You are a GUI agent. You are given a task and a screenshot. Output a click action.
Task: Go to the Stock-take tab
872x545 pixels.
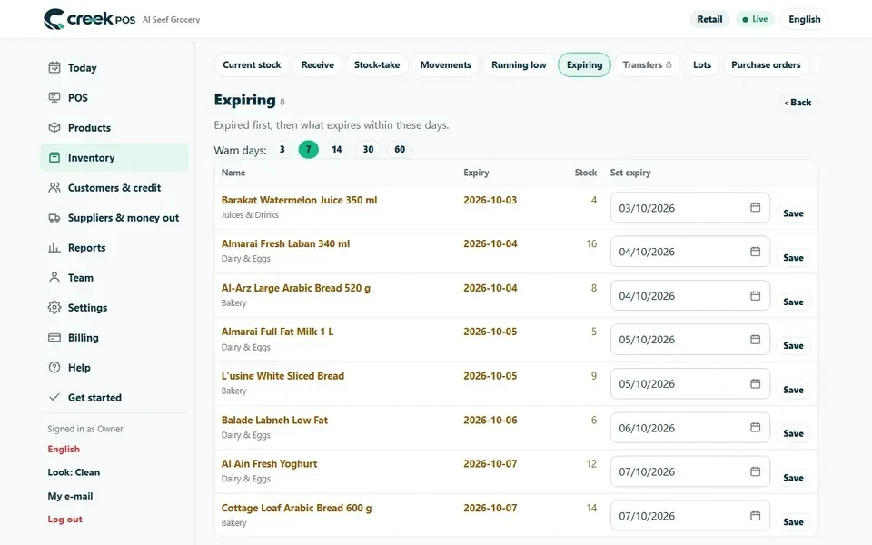(x=377, y=64)
